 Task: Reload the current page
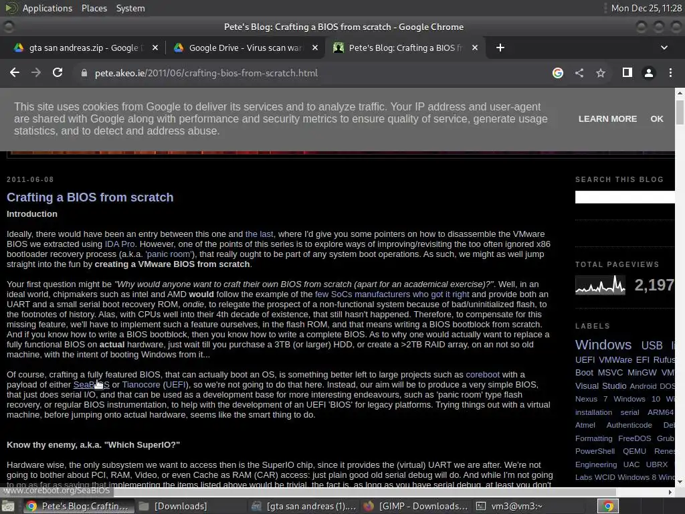tap(58, 73)
